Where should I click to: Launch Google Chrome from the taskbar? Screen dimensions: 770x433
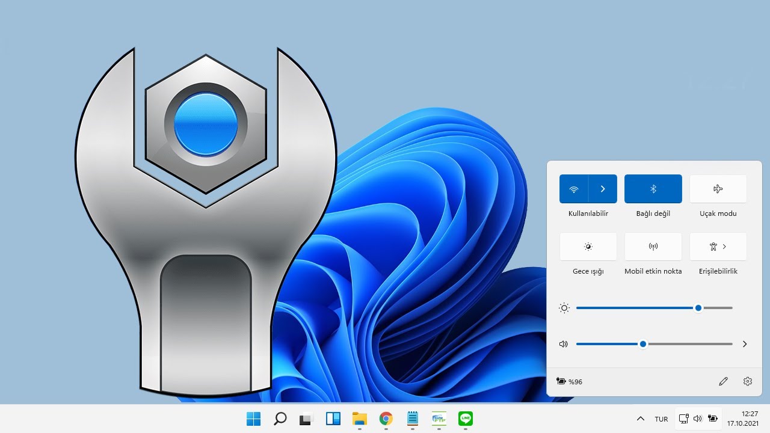pyautogui.click(x=386, y=419)
